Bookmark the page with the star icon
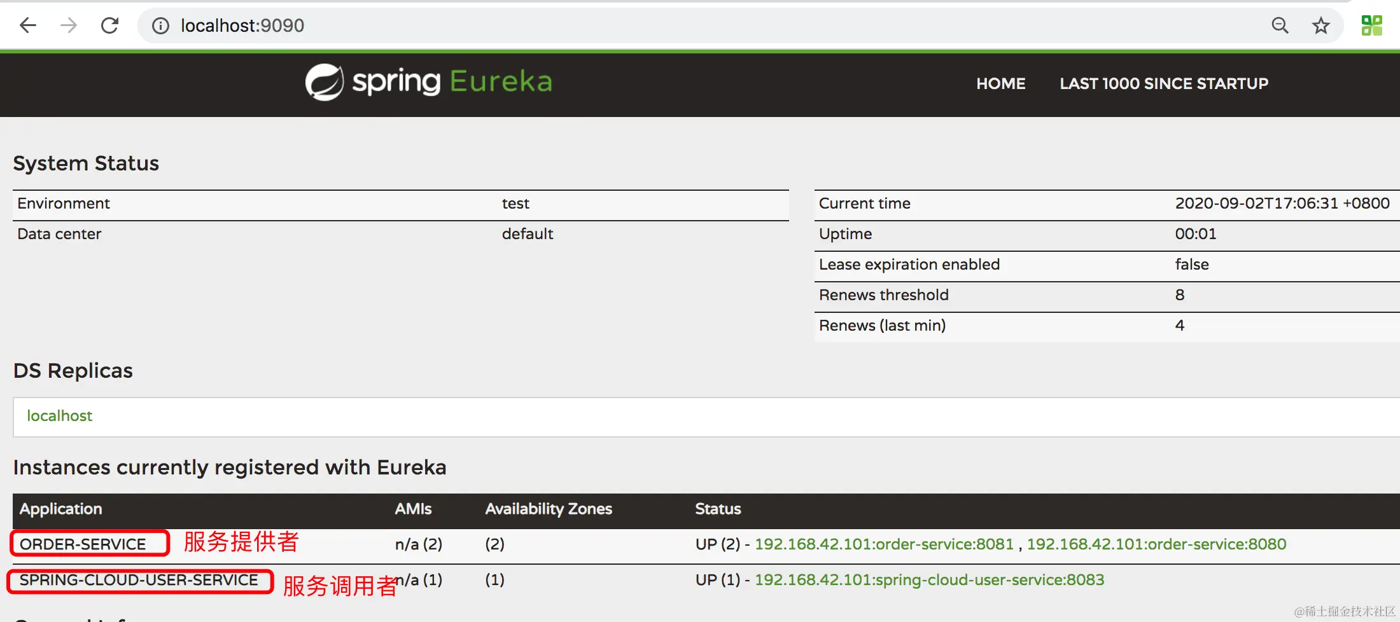 coord(1321,25)
